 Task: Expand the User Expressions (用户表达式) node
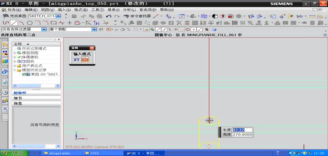pyautogui.click(x=15, y=66)
